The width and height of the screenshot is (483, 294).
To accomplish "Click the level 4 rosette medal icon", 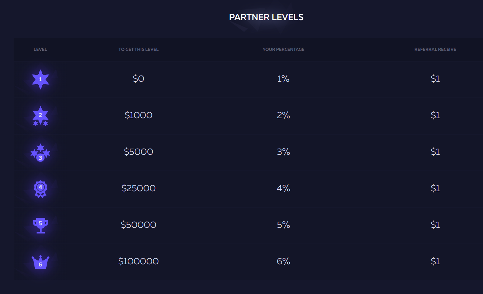I will tap(41, 188).
